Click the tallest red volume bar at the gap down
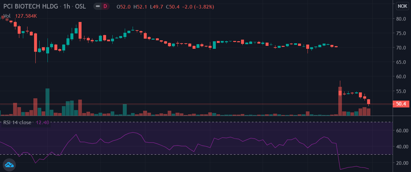411x172 pixels. 340,101
